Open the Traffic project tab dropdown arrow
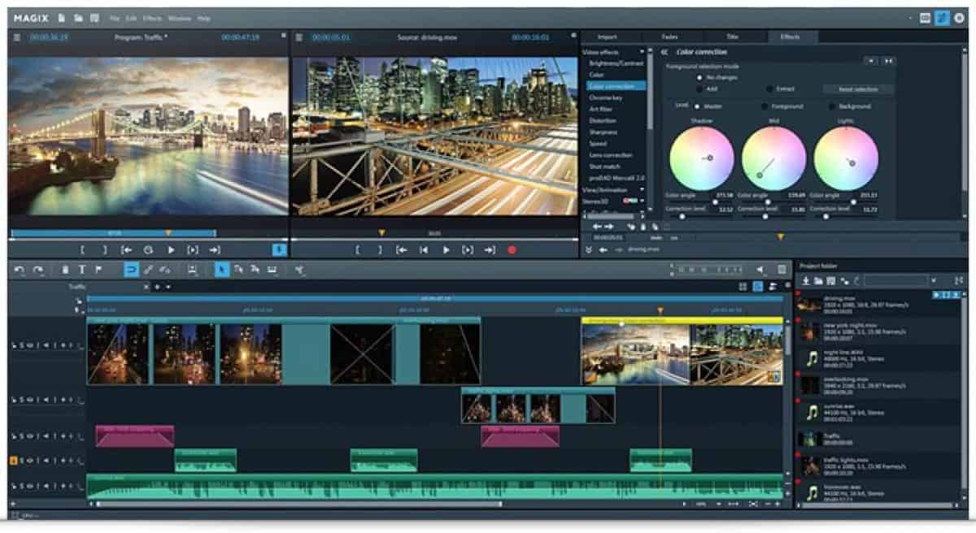The width and height of the screenshot is (976, 533). [x=168, y=287]
